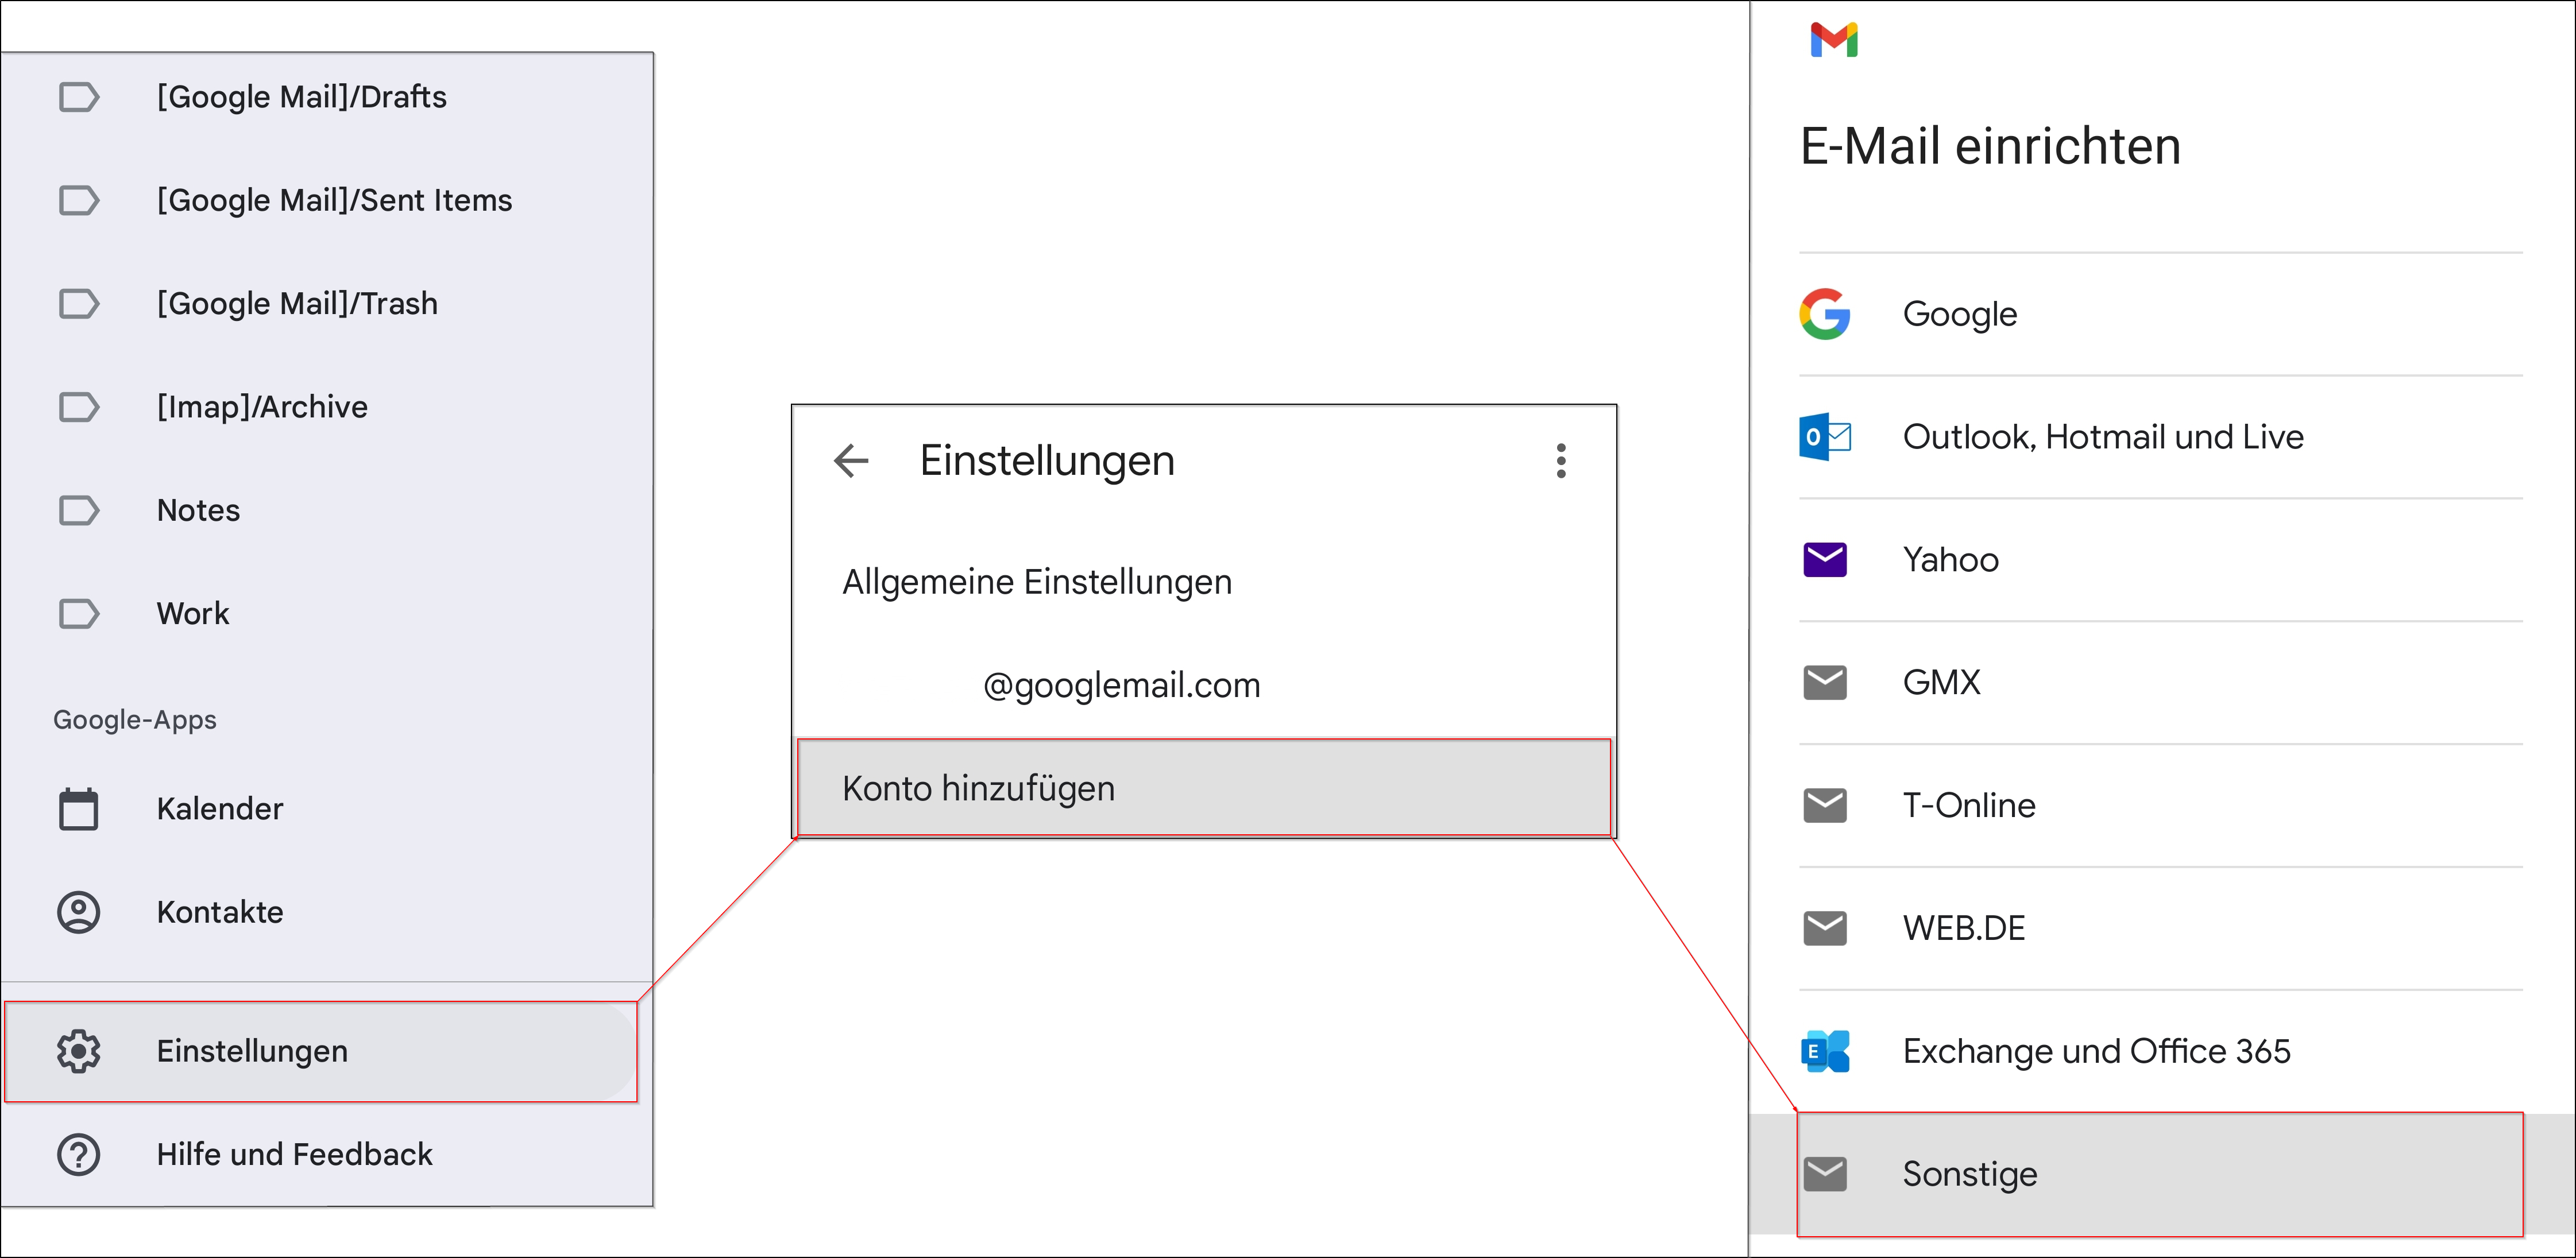The width and height of the screenshot is (2576, 1258).
Task: Open the [Google Mail]/Trash label
Action: coord(296,303)
